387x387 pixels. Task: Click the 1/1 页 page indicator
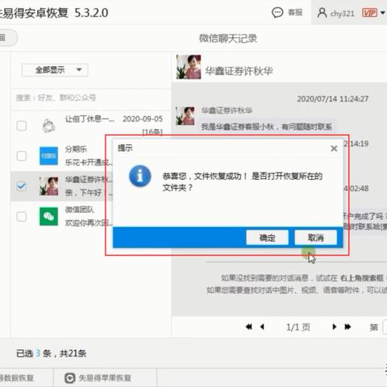coord(298,327)
